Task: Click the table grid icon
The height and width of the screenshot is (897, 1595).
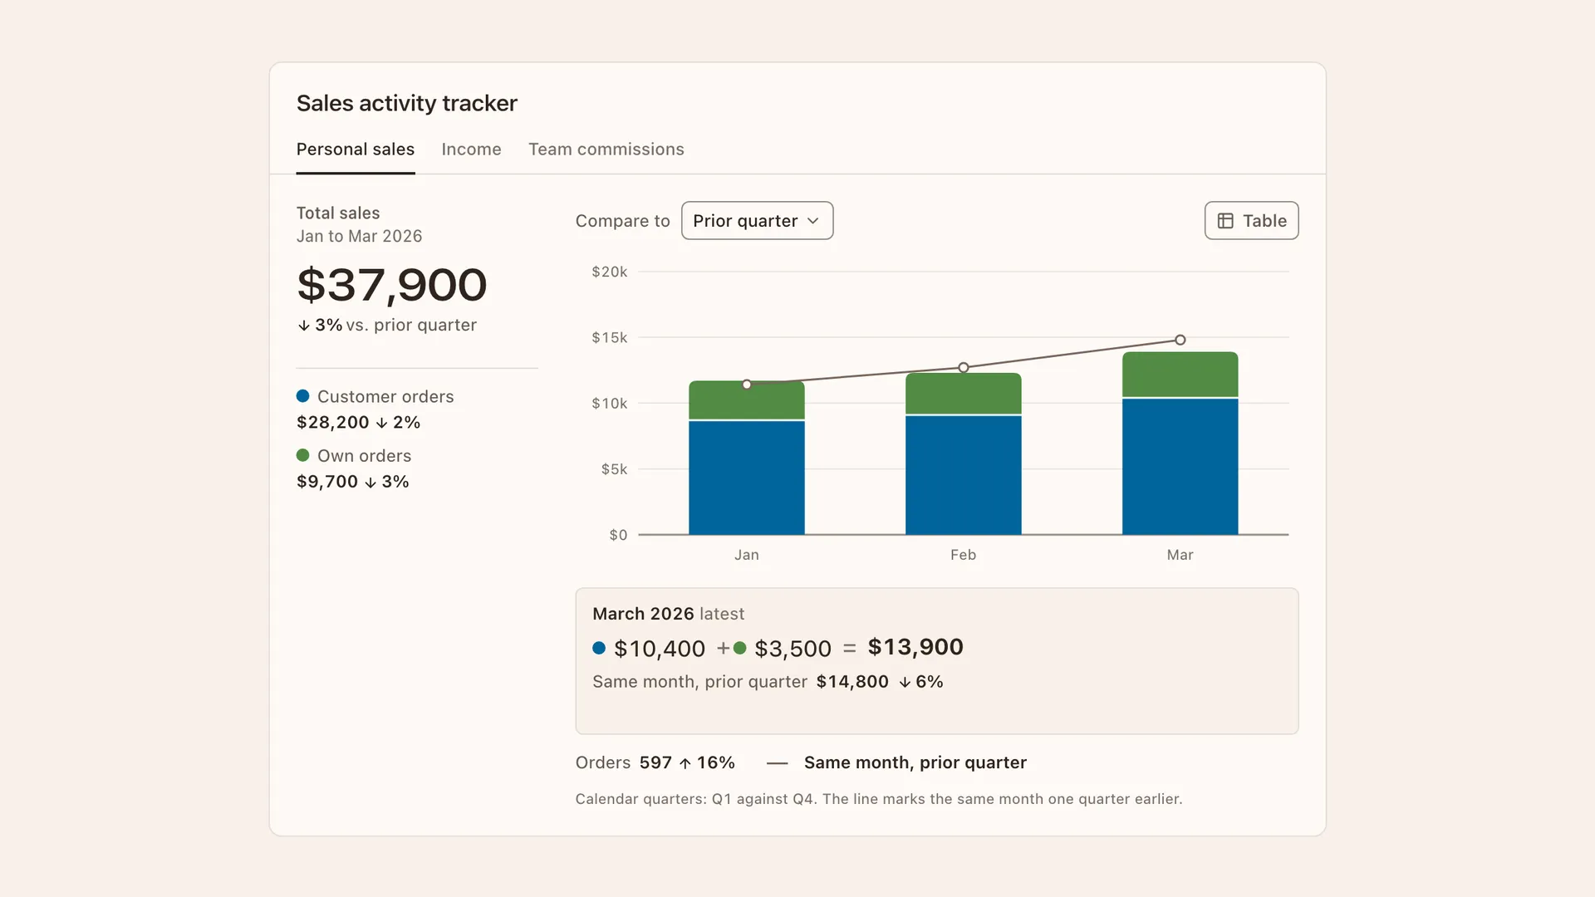Action: pyautogui.click(x=1225, y=221)
